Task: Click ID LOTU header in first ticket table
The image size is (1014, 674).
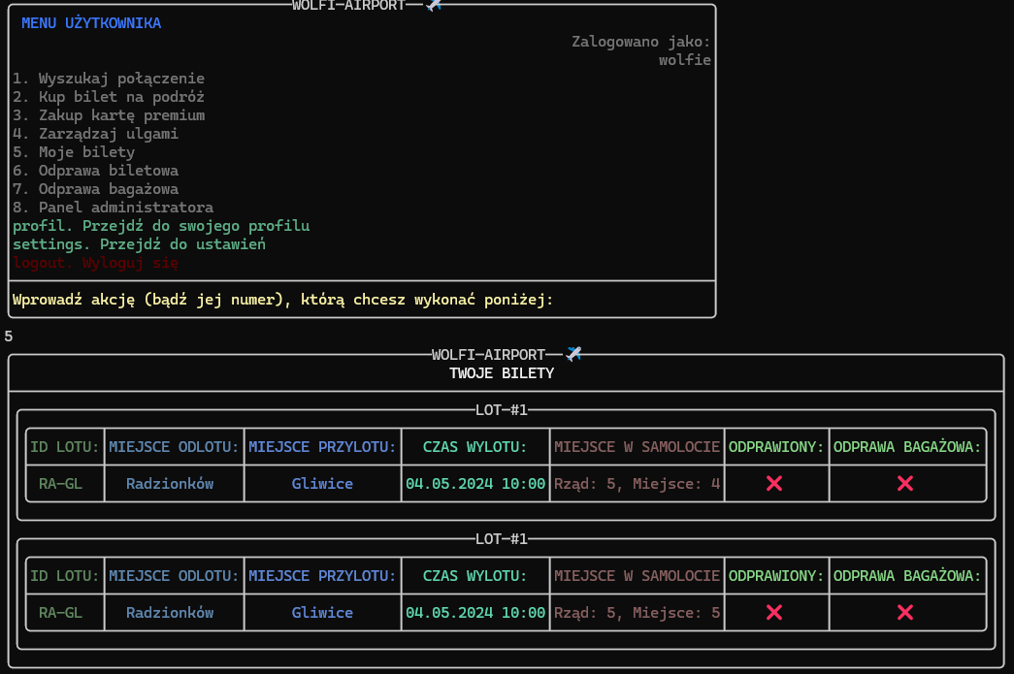Action: pos(65,447)
